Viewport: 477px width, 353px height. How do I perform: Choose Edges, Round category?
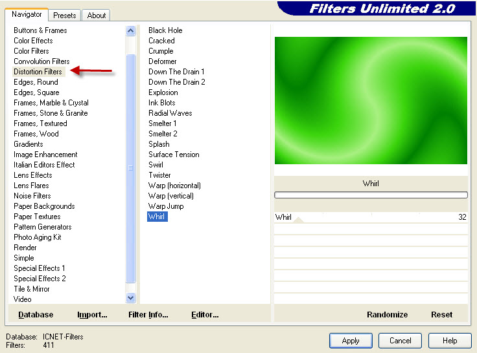(x=36, y=82)
